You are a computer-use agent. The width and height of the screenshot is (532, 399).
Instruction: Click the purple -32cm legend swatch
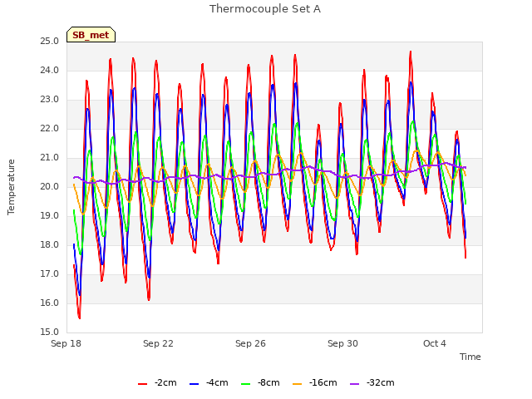[354, 384]
